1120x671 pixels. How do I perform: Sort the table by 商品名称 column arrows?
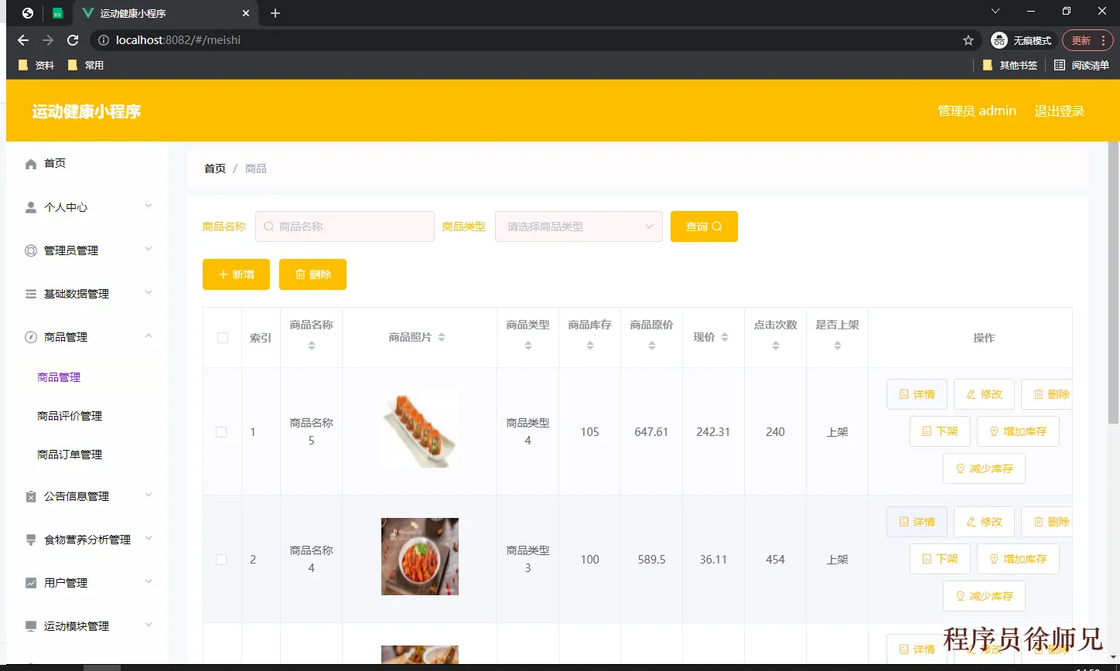pyautogui.click(x=312, y=346)
